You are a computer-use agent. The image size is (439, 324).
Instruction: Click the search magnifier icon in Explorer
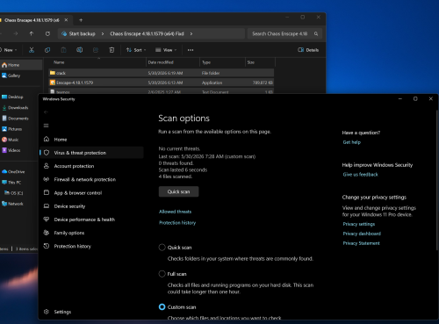(316, 33)
